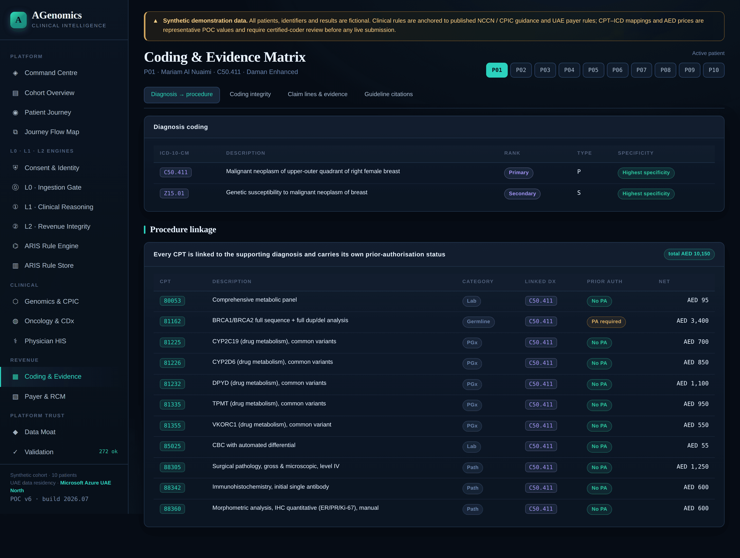Switch to patient P08

click(x=665, y=70)
